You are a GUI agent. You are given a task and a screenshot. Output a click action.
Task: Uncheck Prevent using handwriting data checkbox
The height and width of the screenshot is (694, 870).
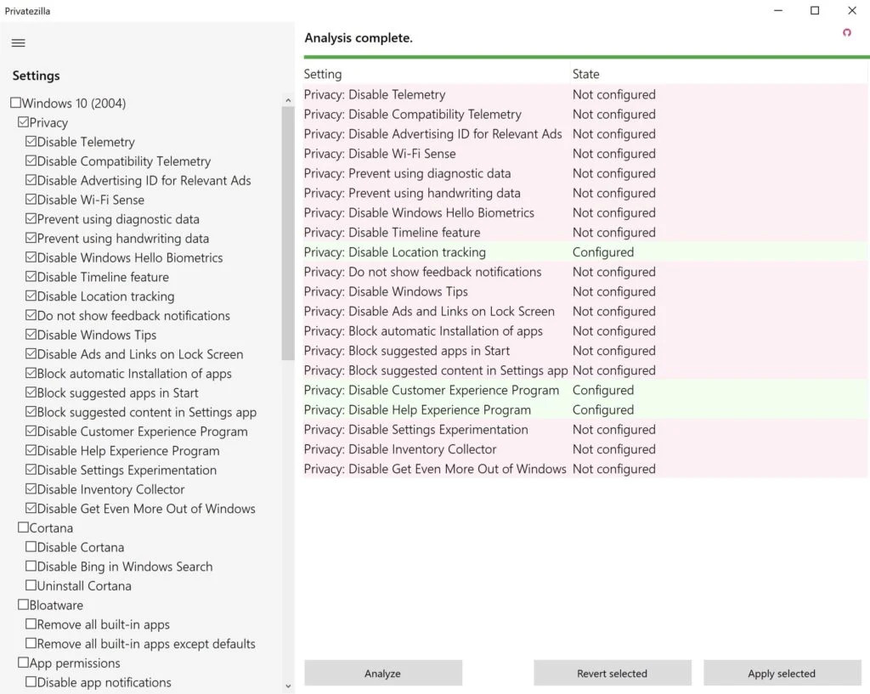[31, 238]
